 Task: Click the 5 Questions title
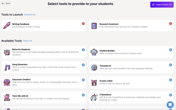coord(105,95)
